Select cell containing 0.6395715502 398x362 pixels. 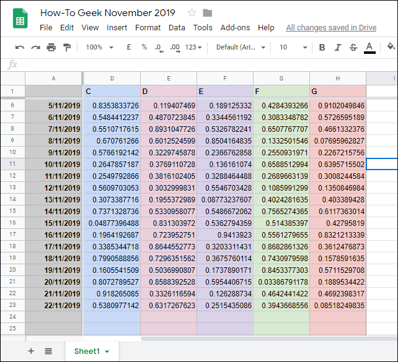click(x=338, y=164)
